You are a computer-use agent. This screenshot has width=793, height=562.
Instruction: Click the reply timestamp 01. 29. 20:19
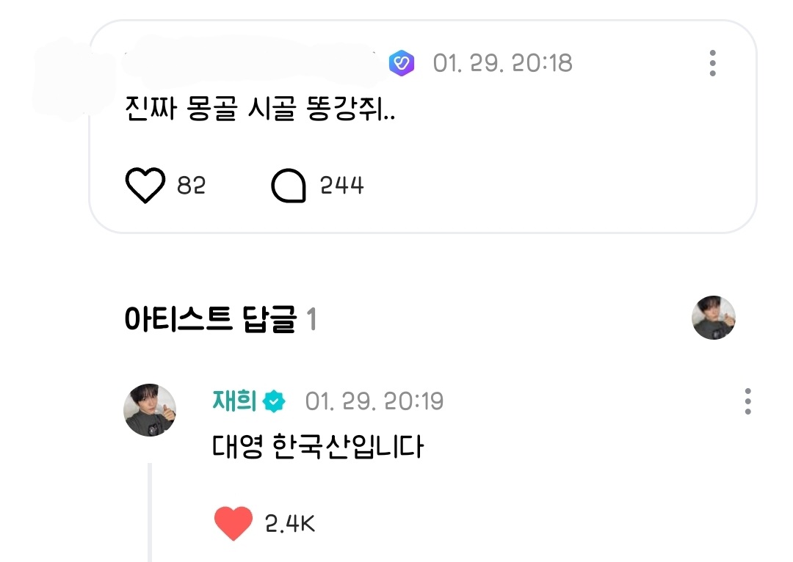pyautogui.click(x=374, y=401)
